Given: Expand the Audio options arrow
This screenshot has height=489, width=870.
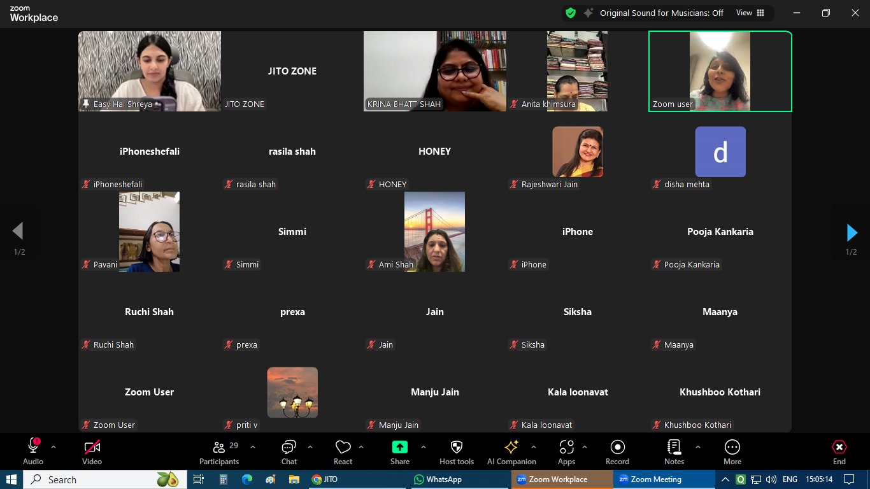Looking at the screenshot, I should [x=53, y=447].
